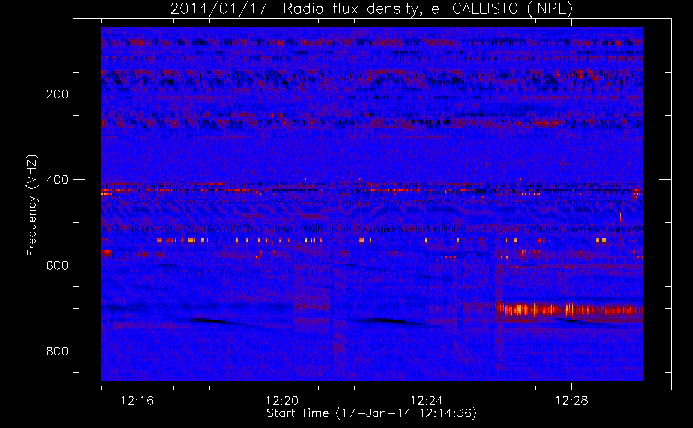The width and height of the screenshot is (693, 428).
Task: Click the 12:28 time tick label
Action: 571,401
